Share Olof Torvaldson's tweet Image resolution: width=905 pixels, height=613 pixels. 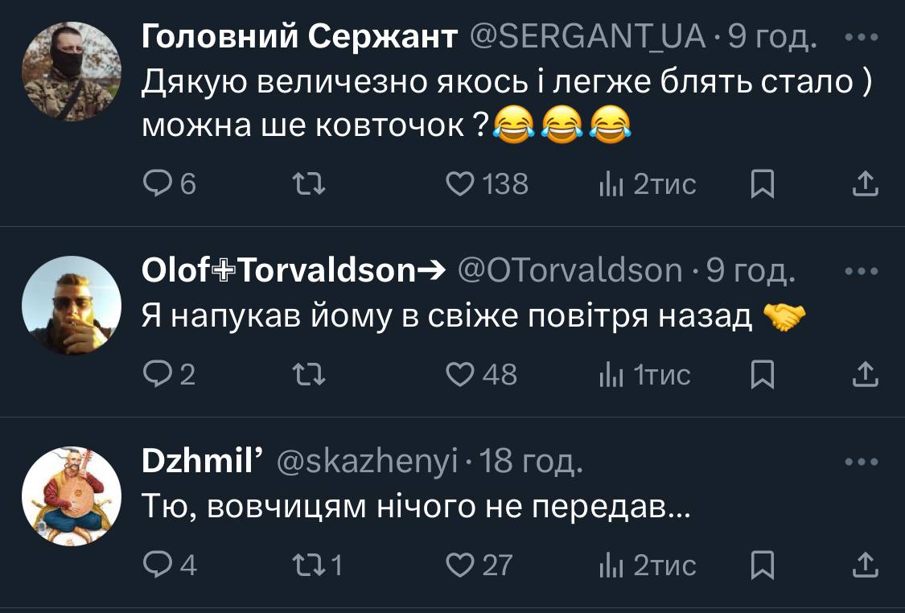[x=865, y=375]
